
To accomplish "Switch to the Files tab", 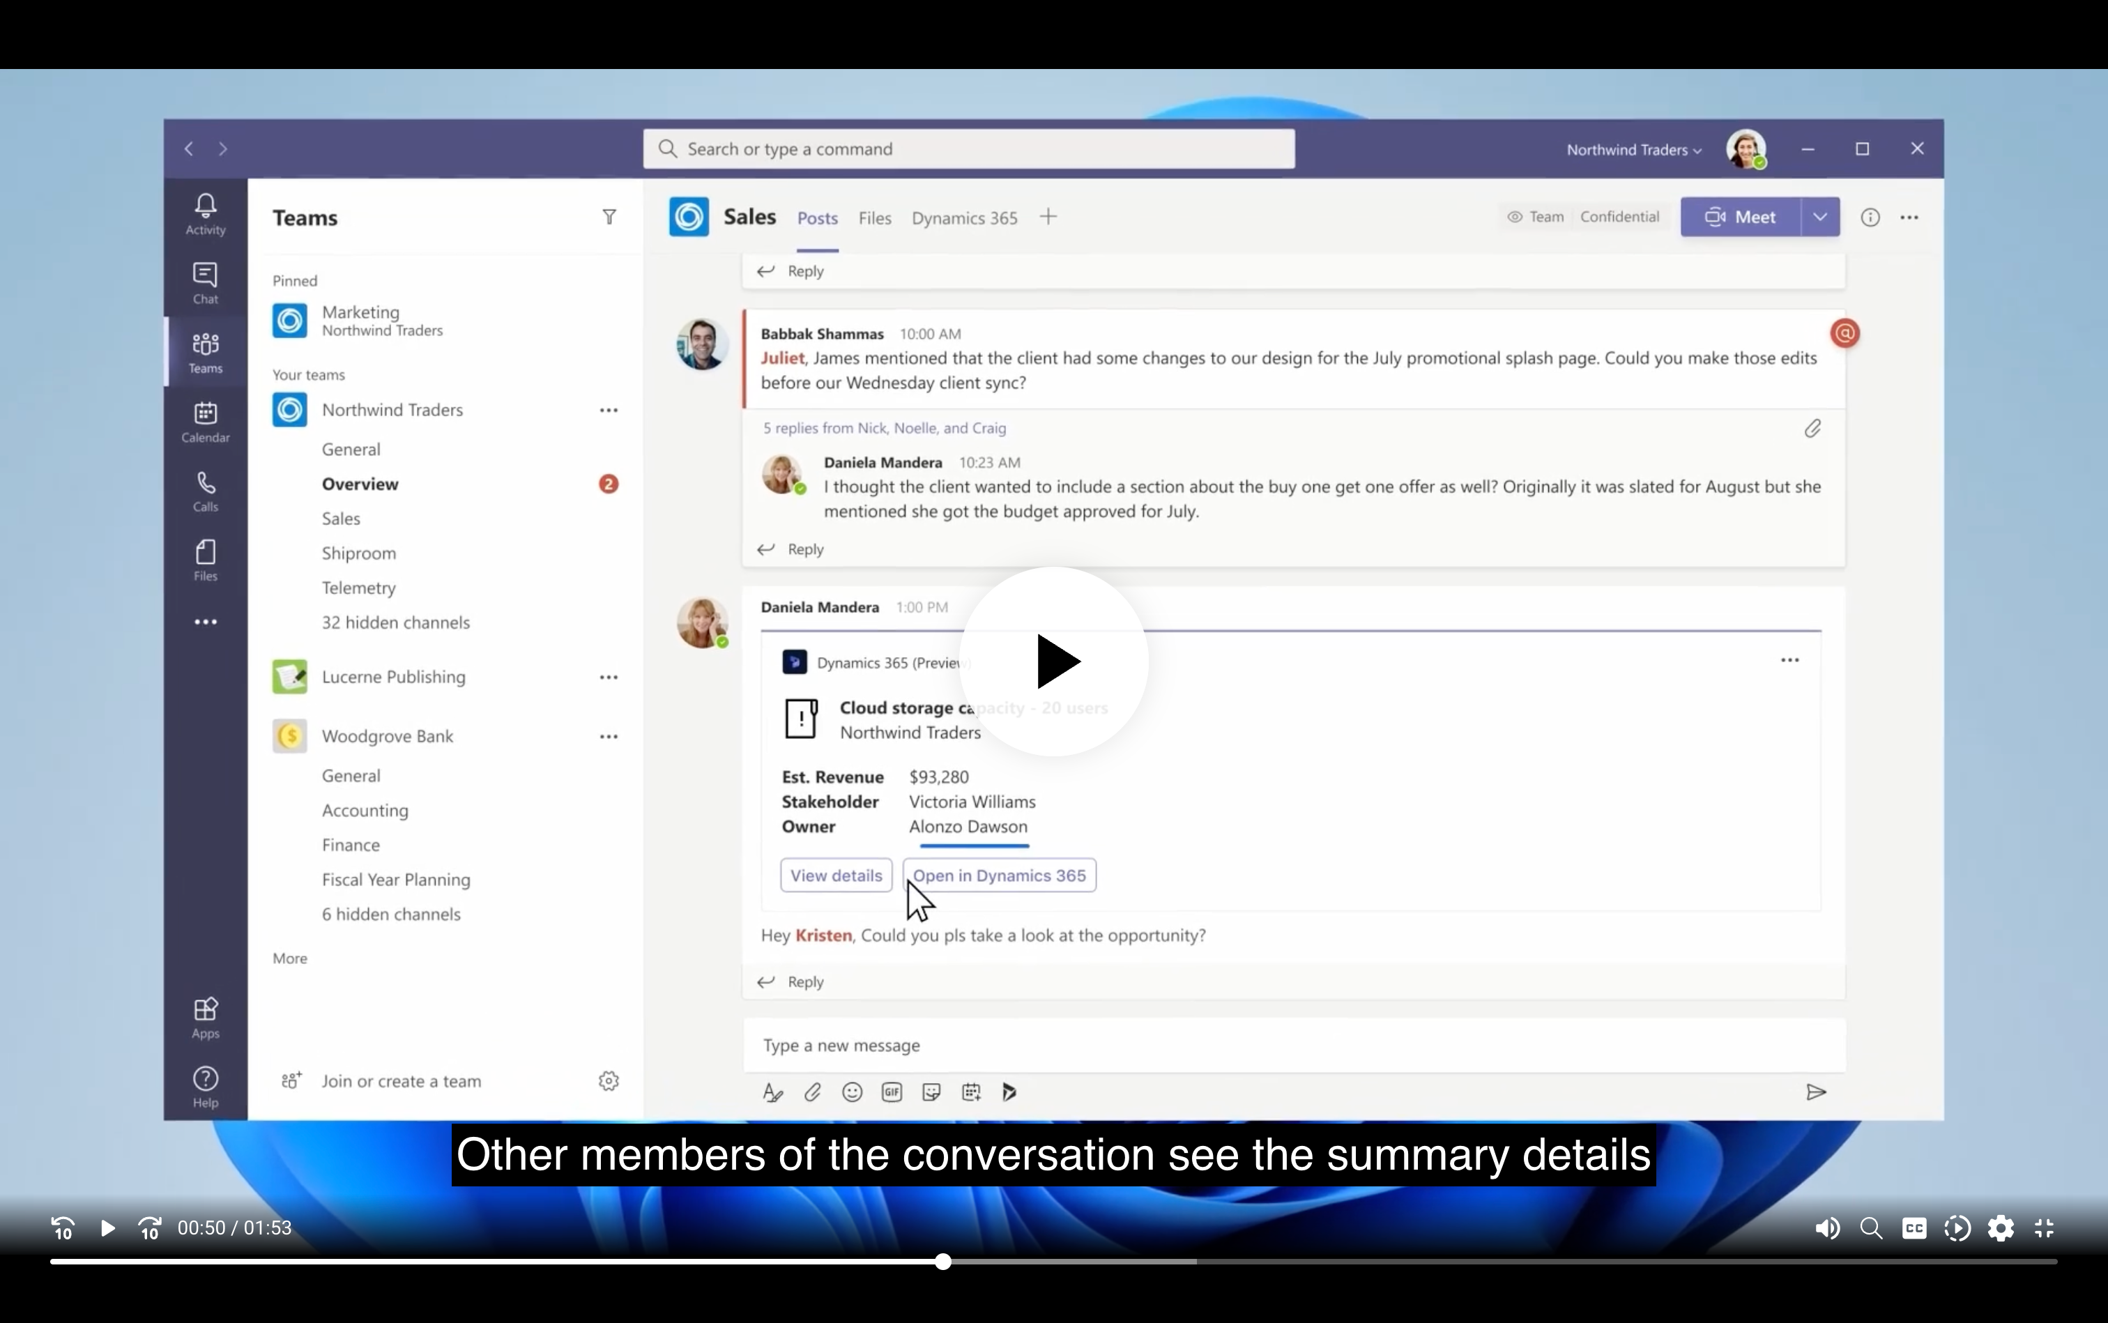I will (875, 218).
